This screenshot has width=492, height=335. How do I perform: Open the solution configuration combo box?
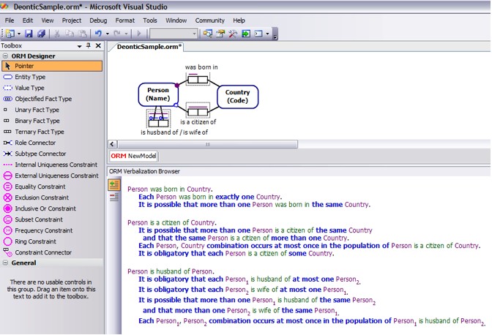tap(174, 34)
